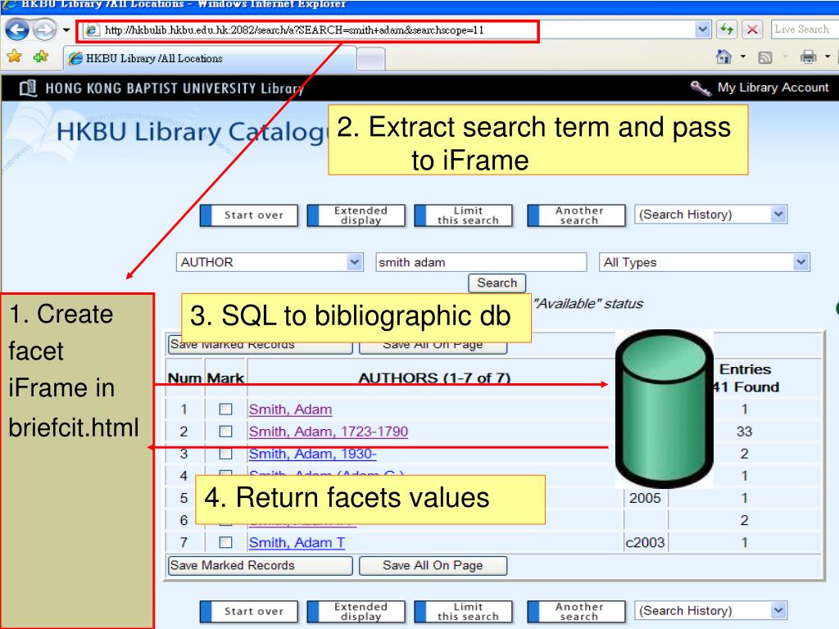
Task: Open the All Types dropdown
Action: point(704,262)
